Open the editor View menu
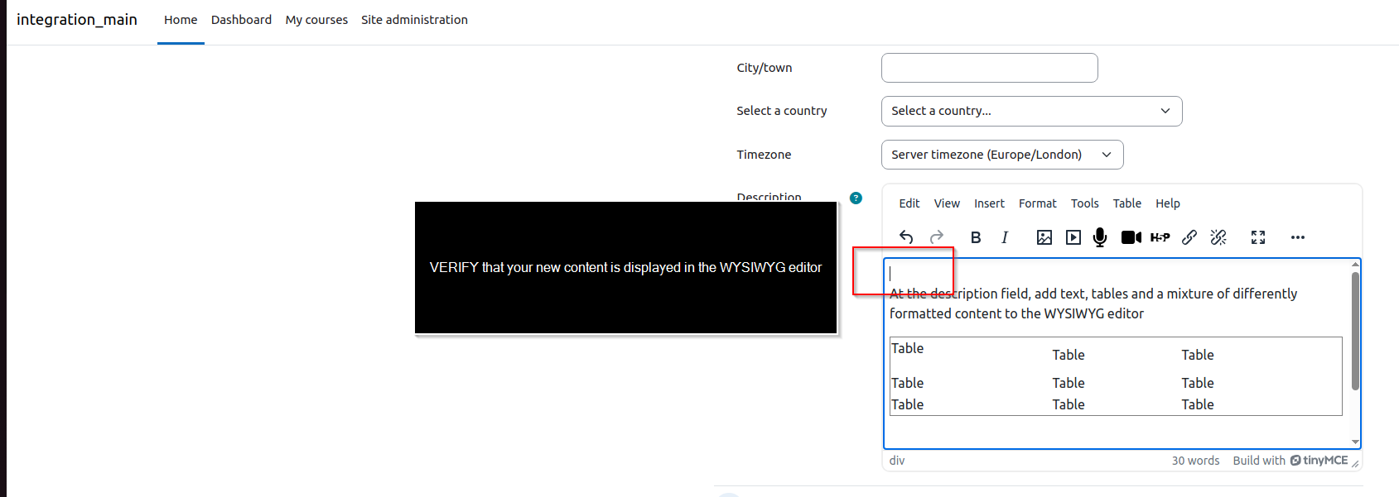This screenshot has width=1399, height=497. point(947,203)
